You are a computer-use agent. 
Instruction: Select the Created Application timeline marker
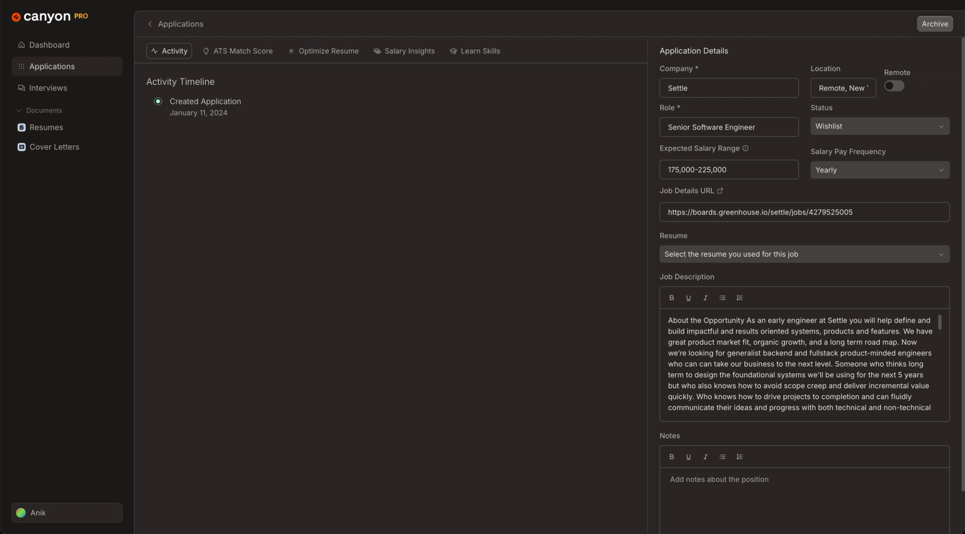[x=158, y=101]
